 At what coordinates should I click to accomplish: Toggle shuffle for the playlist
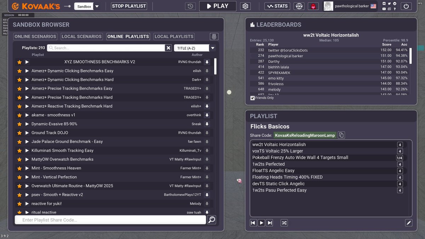(x=284, y=223)
